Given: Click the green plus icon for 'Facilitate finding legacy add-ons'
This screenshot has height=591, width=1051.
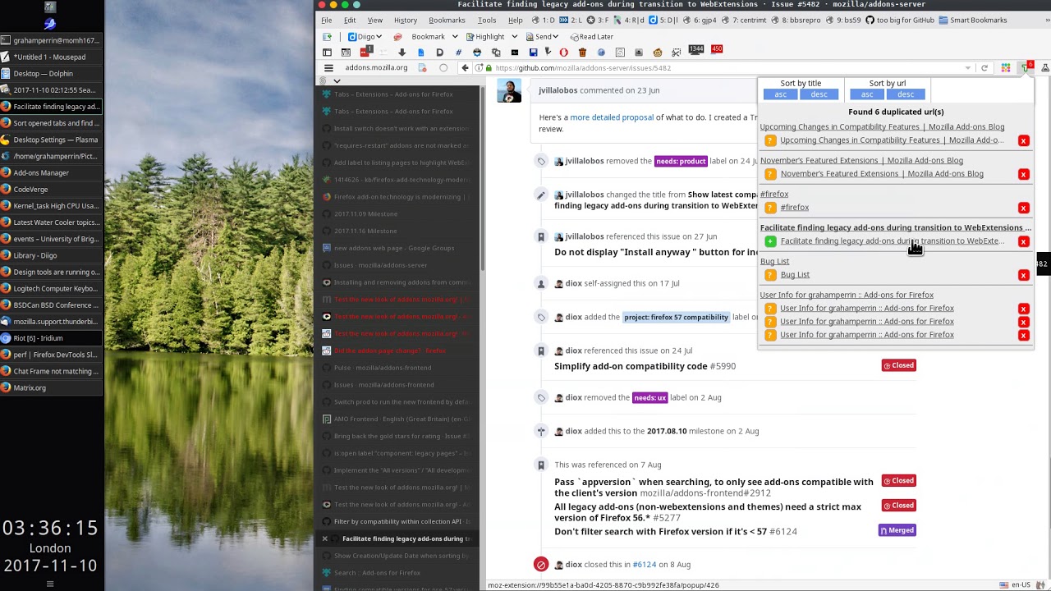Looking at the screenshot, I should tap(770, 241).
